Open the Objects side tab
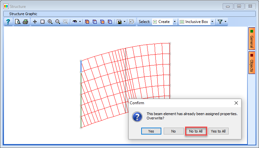This screenshot has height=148, width=259. 251,62
